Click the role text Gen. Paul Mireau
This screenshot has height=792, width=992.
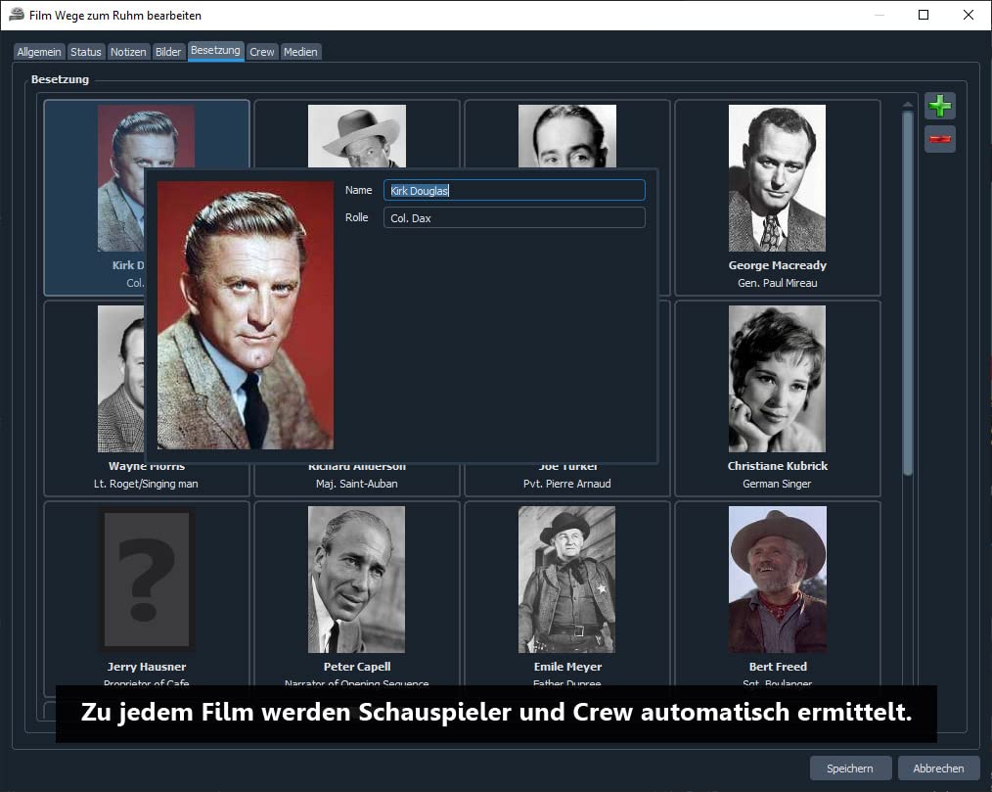(777, 283)
